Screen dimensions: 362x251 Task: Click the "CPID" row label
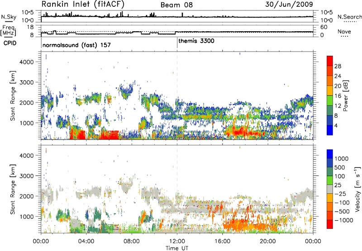[x=10, y=43]
